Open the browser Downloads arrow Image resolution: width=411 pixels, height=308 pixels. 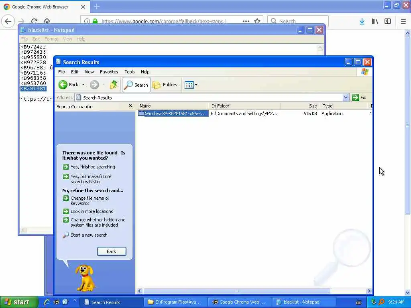[x=362, y=21]
